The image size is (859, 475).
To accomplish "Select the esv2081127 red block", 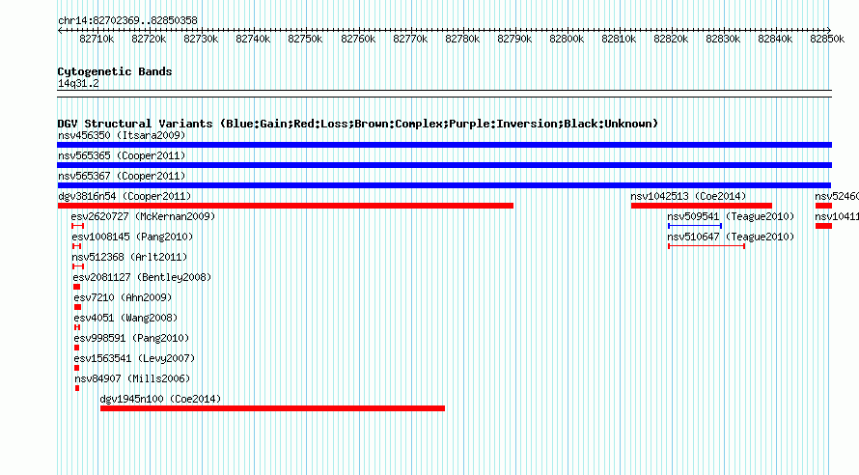I will [76, 287].
